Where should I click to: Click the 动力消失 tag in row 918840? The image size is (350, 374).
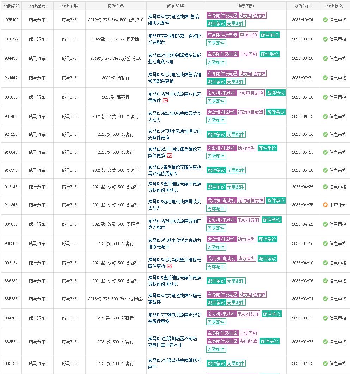(246, 148)
